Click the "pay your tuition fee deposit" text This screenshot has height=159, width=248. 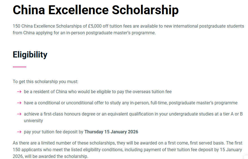tap(53, 132)
